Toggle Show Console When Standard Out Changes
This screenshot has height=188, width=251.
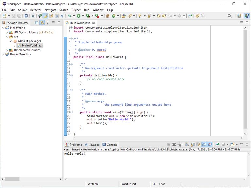[x=204, y=144]
